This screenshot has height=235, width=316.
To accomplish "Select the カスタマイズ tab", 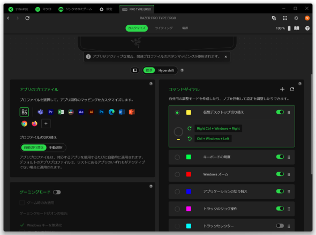I will [x=137, y=28].
